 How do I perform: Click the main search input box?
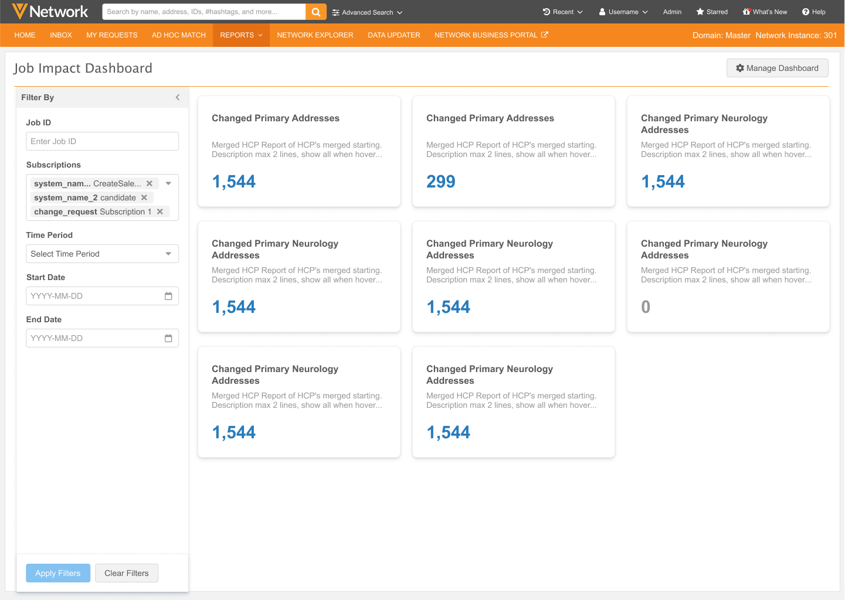tap(204, 12)
